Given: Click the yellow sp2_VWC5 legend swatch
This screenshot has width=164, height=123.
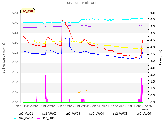Looking at the screenshot, I should tap(109, 114).
